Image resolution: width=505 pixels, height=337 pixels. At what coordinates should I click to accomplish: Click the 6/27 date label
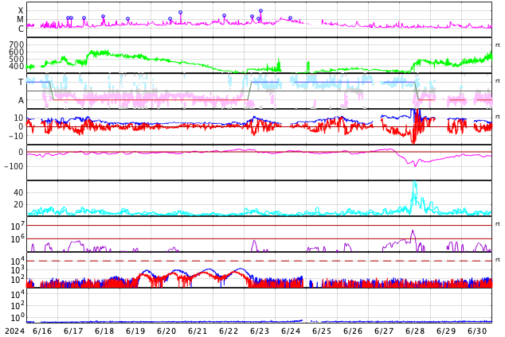click(384, 331)
